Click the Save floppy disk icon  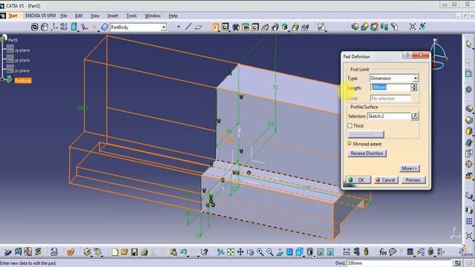click(x=134, y=252)
